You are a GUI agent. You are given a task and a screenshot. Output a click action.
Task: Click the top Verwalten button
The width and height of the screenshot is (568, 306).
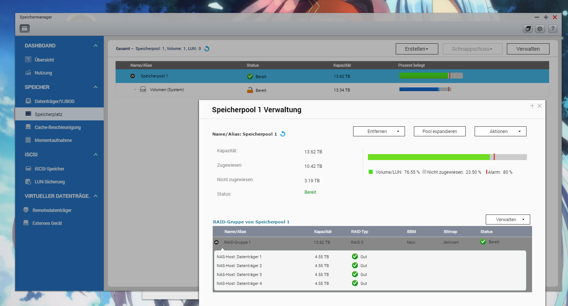coord(528,49)
